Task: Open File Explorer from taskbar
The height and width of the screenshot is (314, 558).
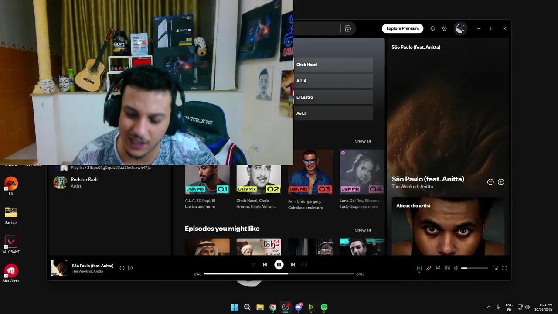Action: click(x=260, y=307)
